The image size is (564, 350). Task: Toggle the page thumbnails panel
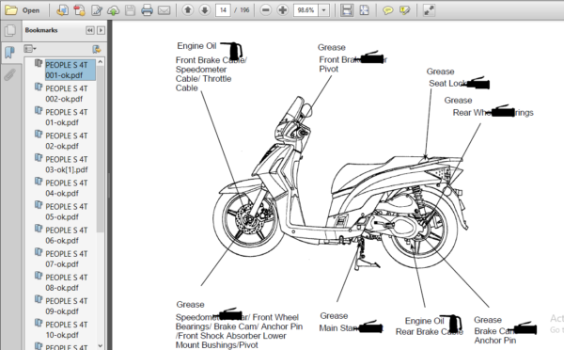(x=10, y=31)
